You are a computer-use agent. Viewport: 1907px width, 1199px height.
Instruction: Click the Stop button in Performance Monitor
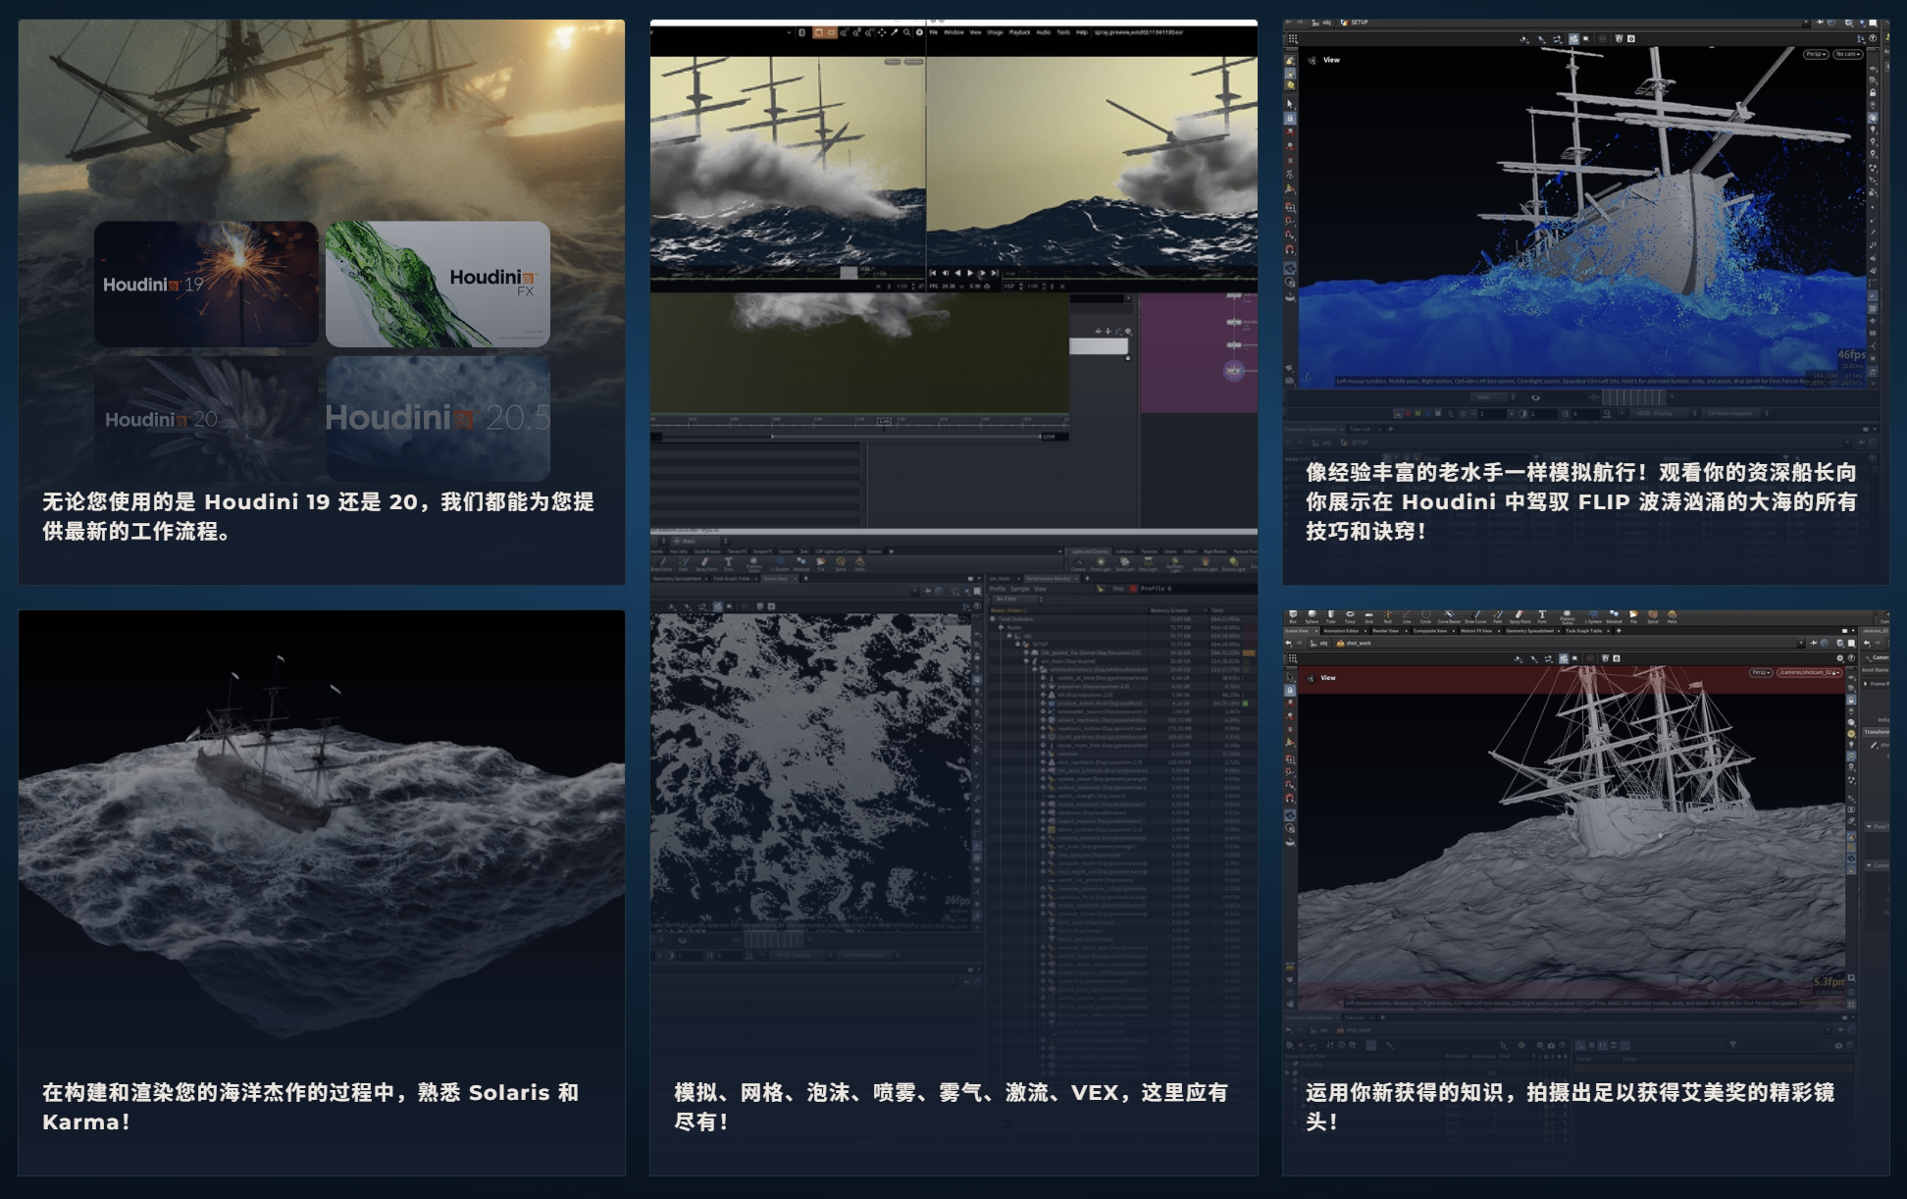tap(1118, 589)
